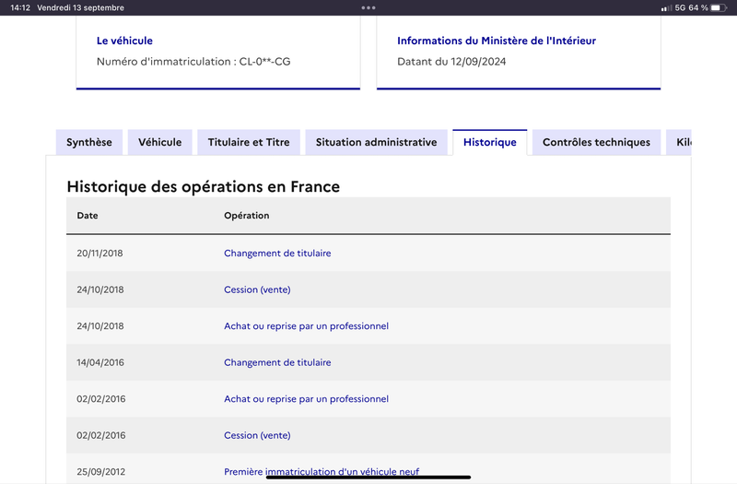737x484 pixels.
Task: Tap the three-dot multitasking icon
Action: pos(368,7)
